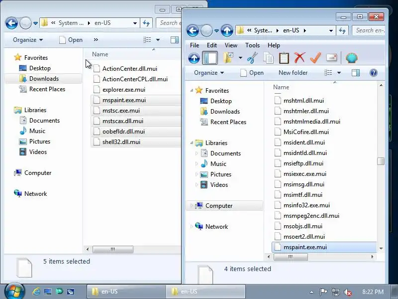
Task: Open the Help menu
Action: (274, 45)
